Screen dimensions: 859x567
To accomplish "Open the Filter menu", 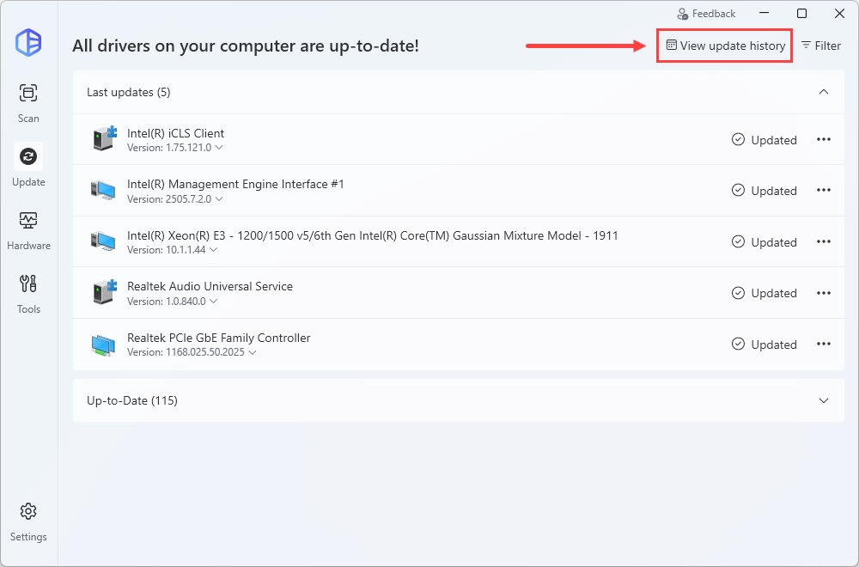I will [820, 46].
